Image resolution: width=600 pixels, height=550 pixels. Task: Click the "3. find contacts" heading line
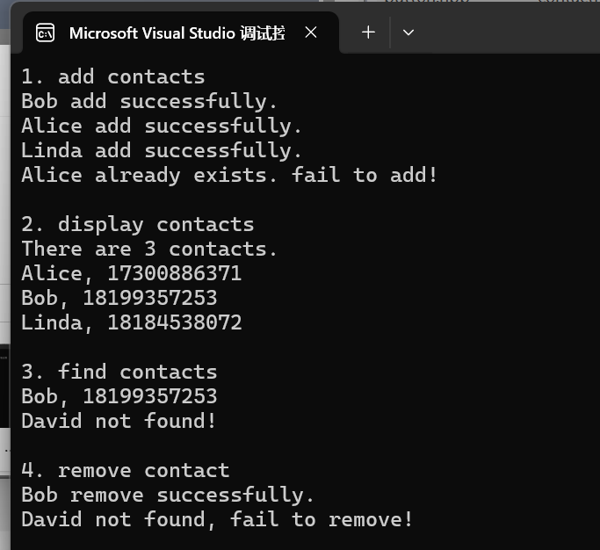(x=119, y=373)
